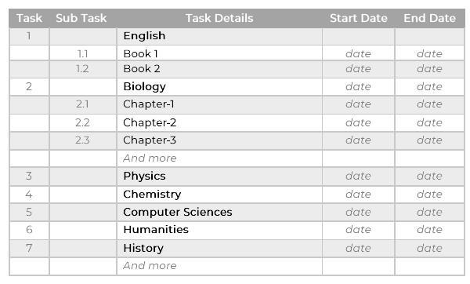Screen dimensions: 470x284
Task: Select the Humanities task cell
Action: pyautogui.click(x=219, y=230)
